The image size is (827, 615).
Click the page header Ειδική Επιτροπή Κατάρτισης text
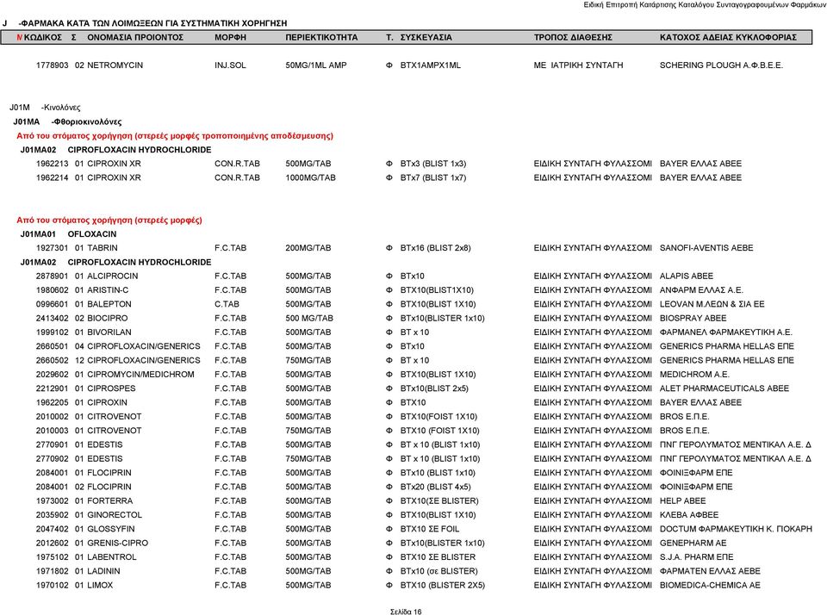tap(704, 5)
